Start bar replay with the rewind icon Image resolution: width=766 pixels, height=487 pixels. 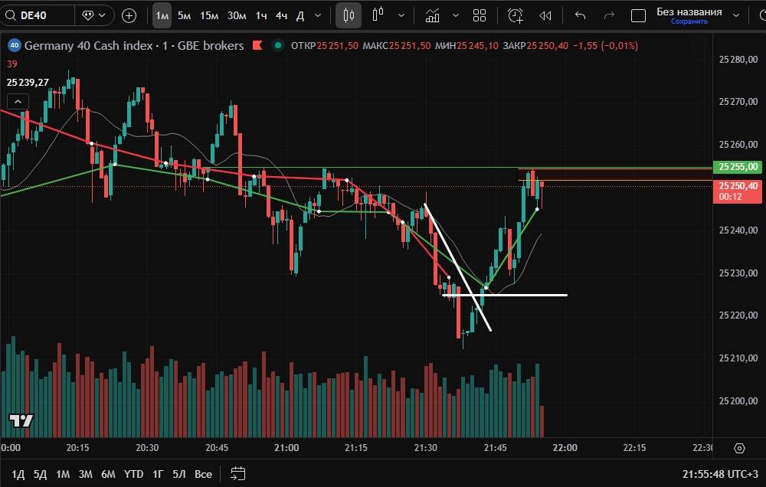(x=545, y=15)
